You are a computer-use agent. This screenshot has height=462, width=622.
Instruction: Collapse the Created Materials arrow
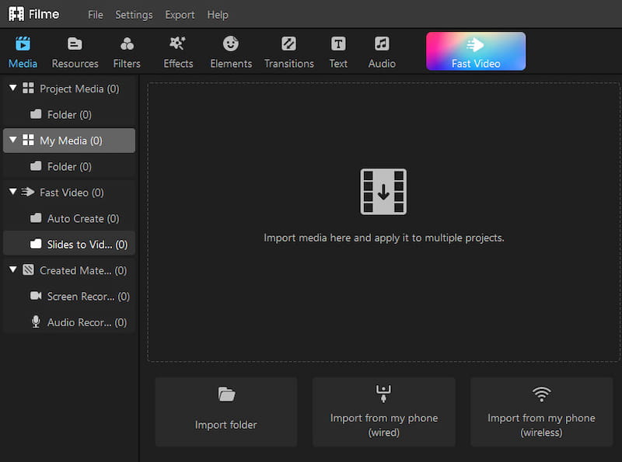[13, 270]
